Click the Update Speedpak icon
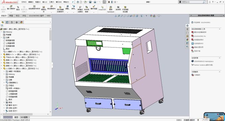The width and height of the screenshot is (225, 121). (111, 7)
